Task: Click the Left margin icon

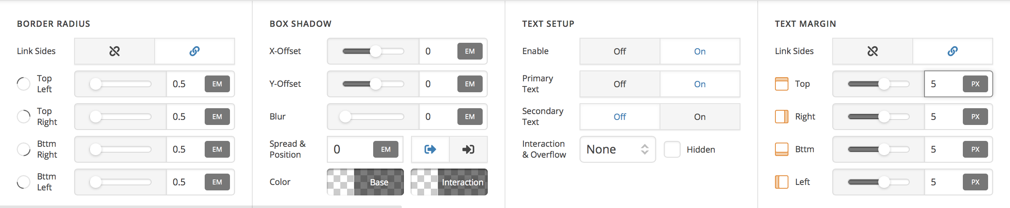Action: click(x=782, y=182)
